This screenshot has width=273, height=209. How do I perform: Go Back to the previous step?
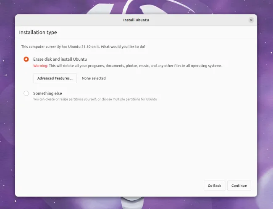[x=215, y=186]
